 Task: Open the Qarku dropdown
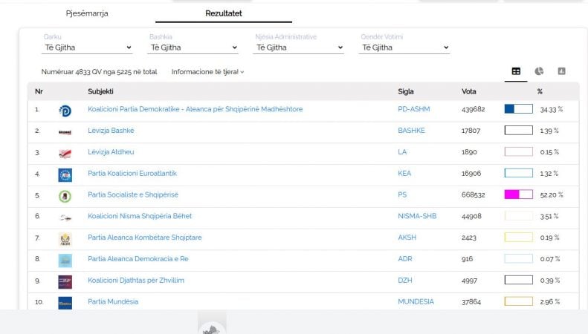tap(87, 48)
